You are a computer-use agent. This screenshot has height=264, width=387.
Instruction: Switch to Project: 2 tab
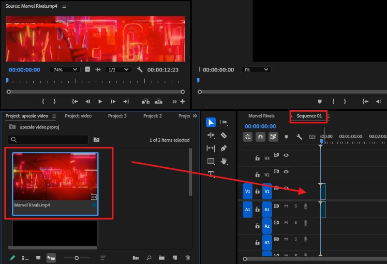coord(152,116)
